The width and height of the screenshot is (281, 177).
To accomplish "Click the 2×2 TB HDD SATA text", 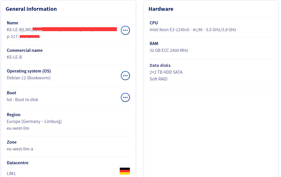I will point(166,72).
